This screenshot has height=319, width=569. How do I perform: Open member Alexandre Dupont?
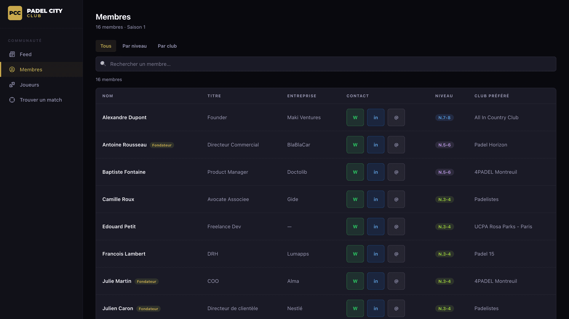point(124,117)
